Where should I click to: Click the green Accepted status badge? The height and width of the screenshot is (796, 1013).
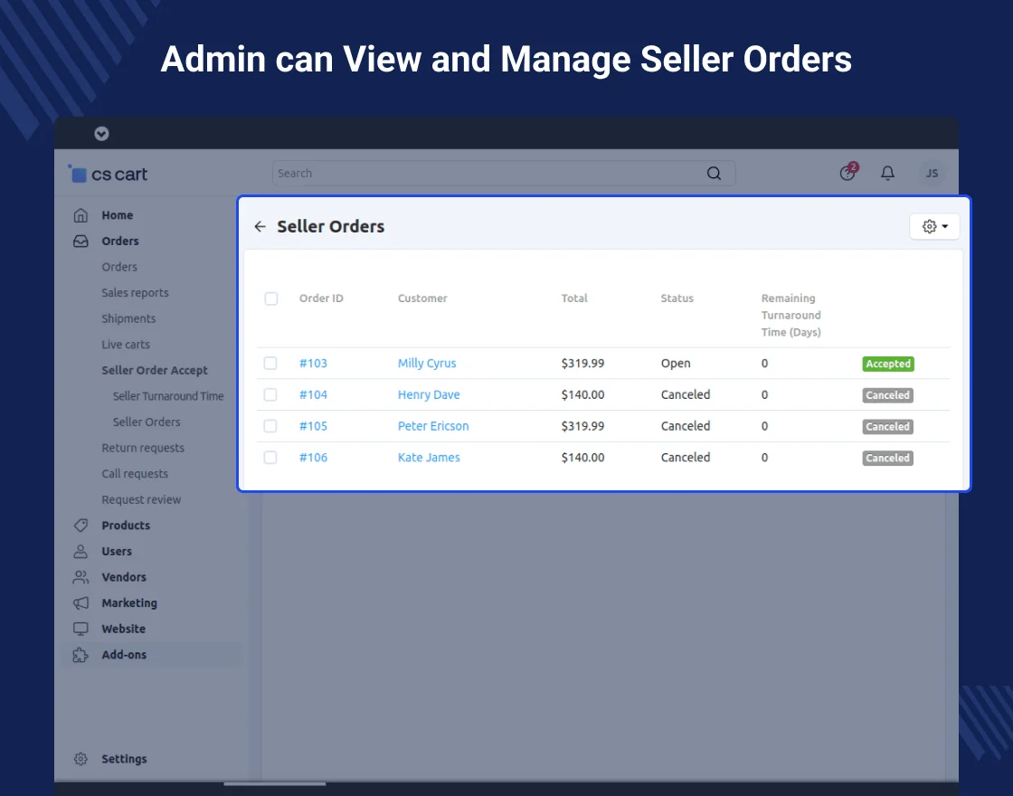888,364
